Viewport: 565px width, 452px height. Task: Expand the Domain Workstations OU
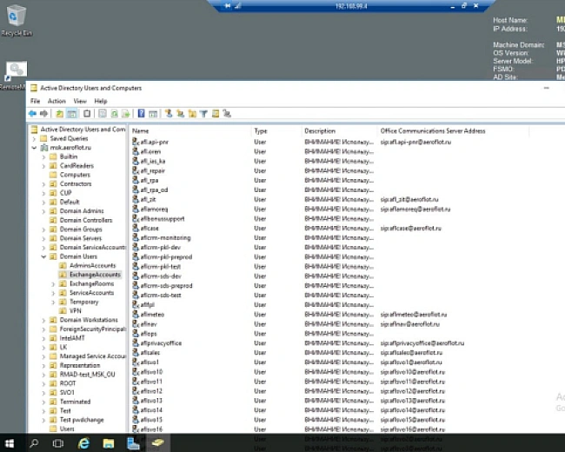pos(43,320)
